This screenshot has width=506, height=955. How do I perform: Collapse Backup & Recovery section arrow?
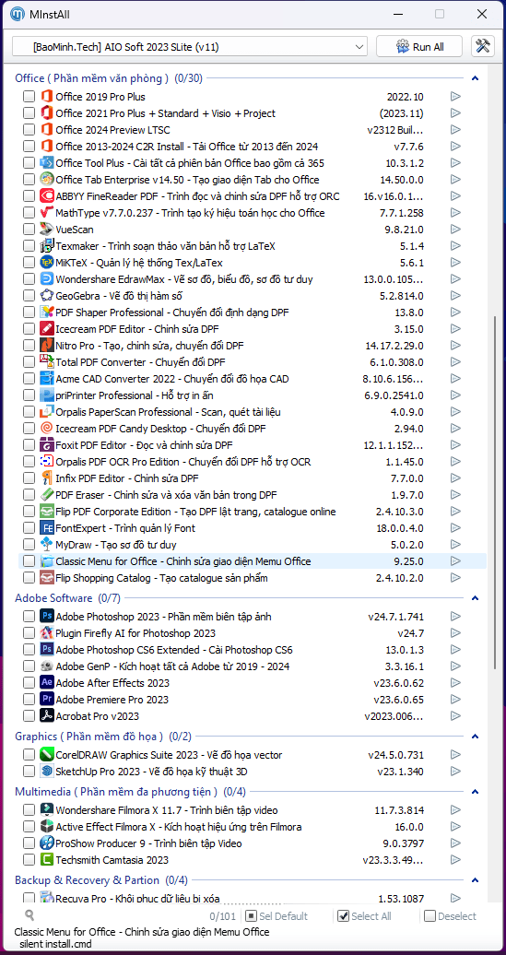click(476, 880)
